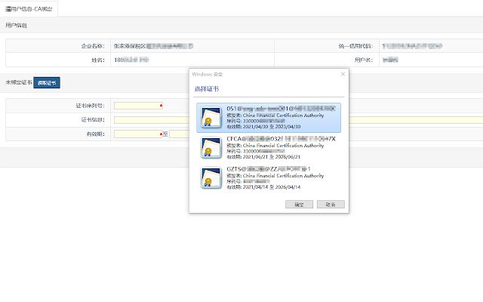
Task: Close the Windows 安全 dialog
Action: (x=343, y=74)
